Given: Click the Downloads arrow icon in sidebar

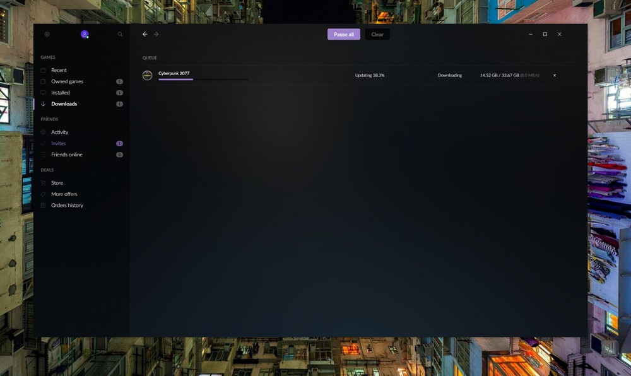Looking at the screenshot, I should pyautogui.click(x=43, y=104).
